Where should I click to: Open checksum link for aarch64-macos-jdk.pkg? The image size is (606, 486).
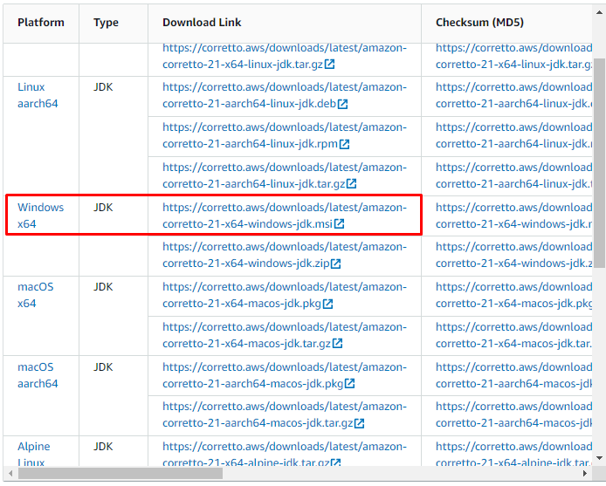click(513, 375)
